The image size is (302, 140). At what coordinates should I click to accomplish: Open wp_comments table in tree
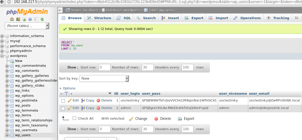27,71
